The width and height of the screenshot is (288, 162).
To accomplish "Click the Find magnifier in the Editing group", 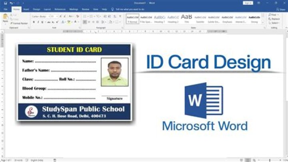I will click(270, 15).
